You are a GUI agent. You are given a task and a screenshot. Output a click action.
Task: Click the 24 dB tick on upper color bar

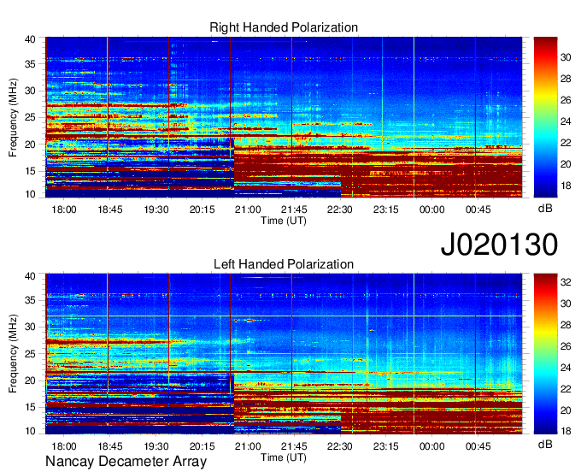point(566,121)
